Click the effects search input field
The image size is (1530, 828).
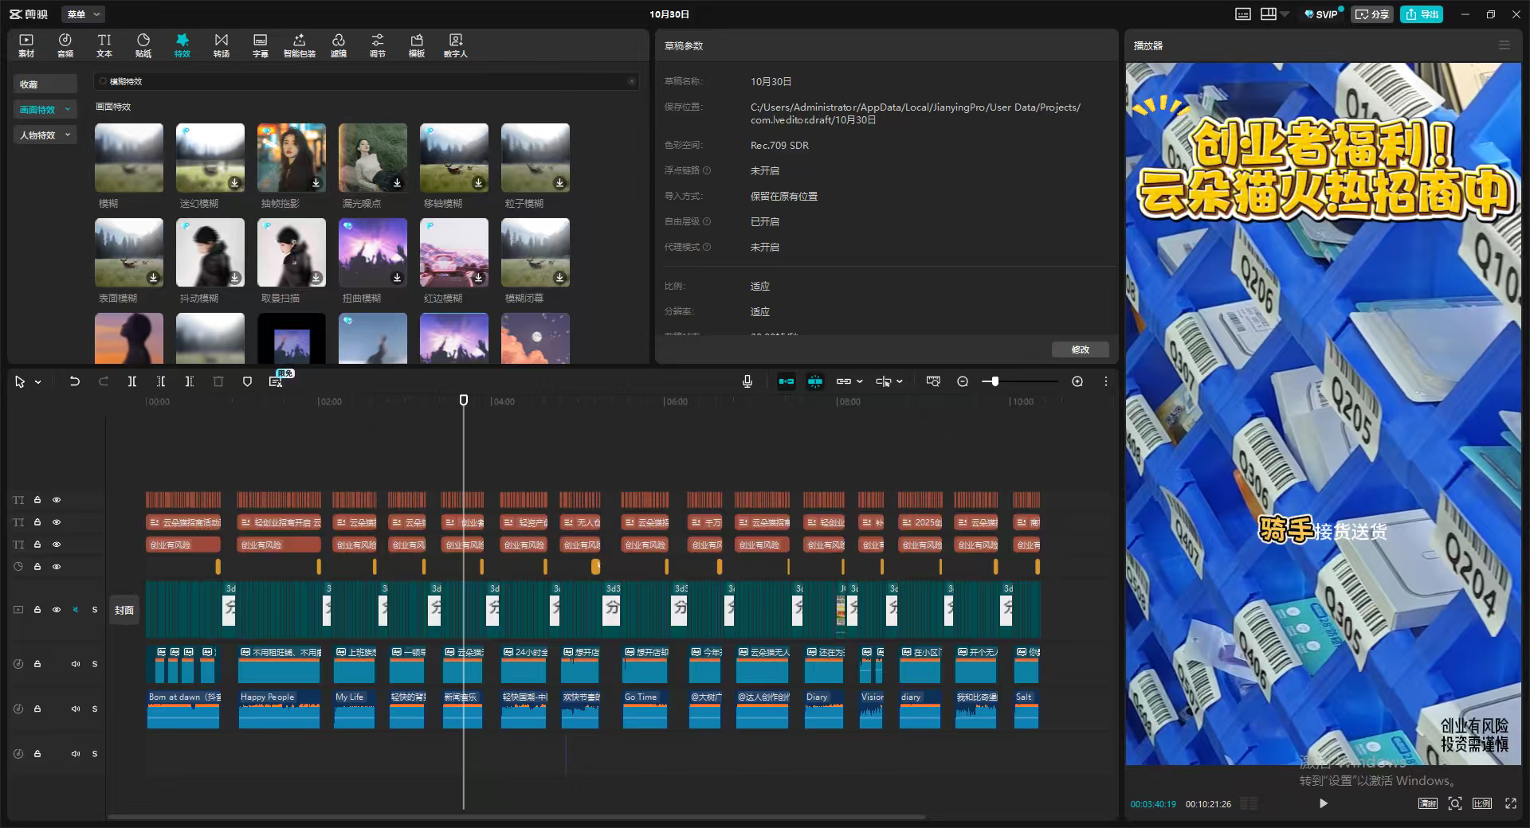pyautogui.click(x=367, y=81)
